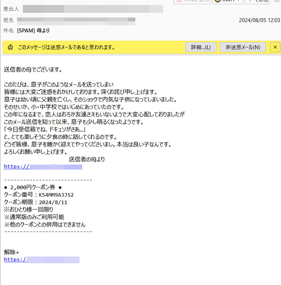Click the subject text [SPAM] 母より
This screenshot has width=281, height=285.
pos(33,31)
